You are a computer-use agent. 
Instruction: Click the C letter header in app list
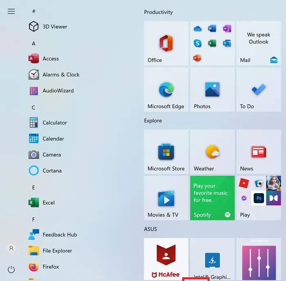[34, 107]
